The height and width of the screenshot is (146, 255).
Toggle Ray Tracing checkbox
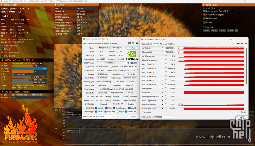click(105, 111)
